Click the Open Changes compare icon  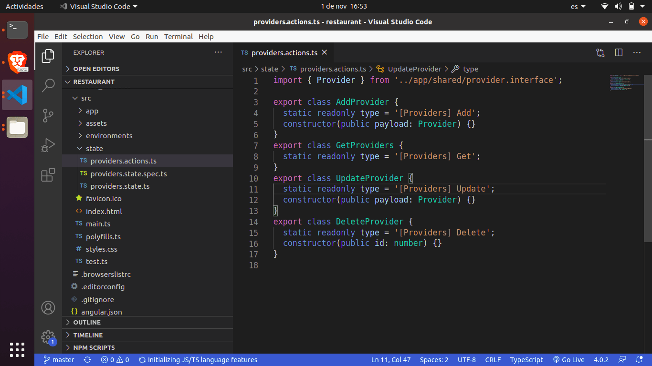click(600, 53)
